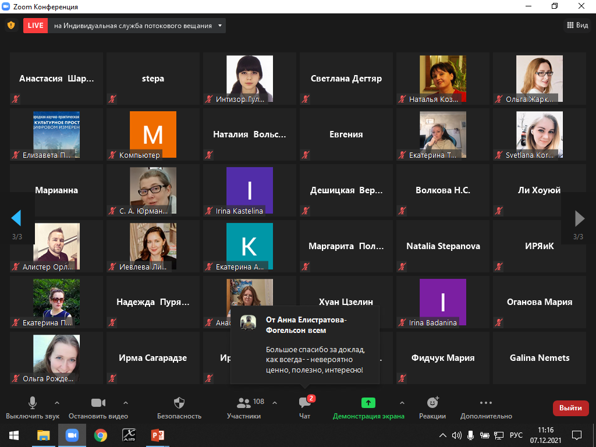
Task: Expand video options next to Остановить видео
Action: coord(126,403)
